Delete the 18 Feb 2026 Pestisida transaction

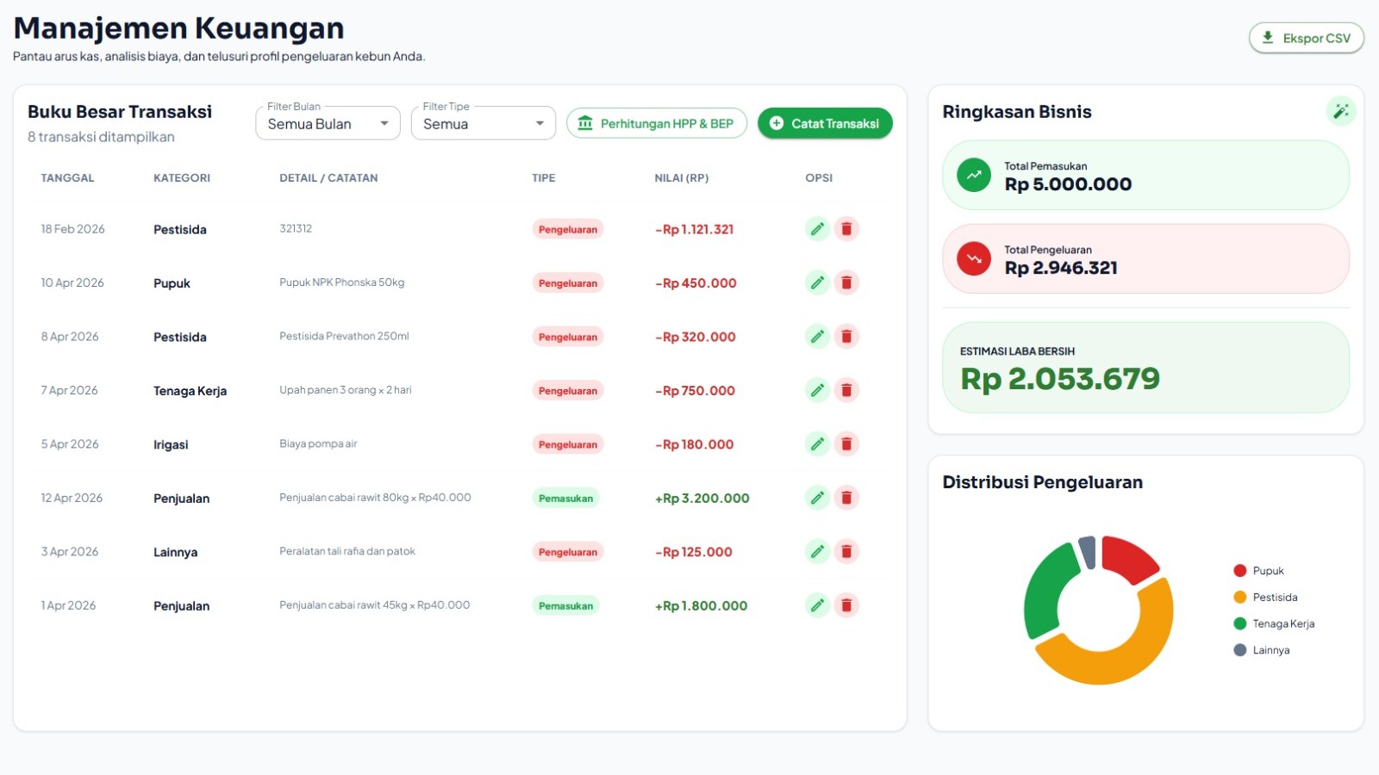[x=846, y=229]
